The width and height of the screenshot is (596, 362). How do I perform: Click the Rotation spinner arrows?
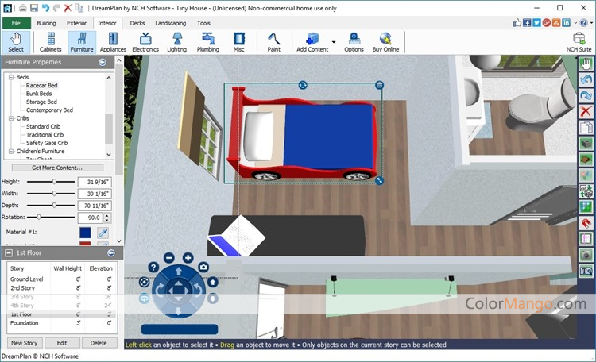tap(107, 218)
